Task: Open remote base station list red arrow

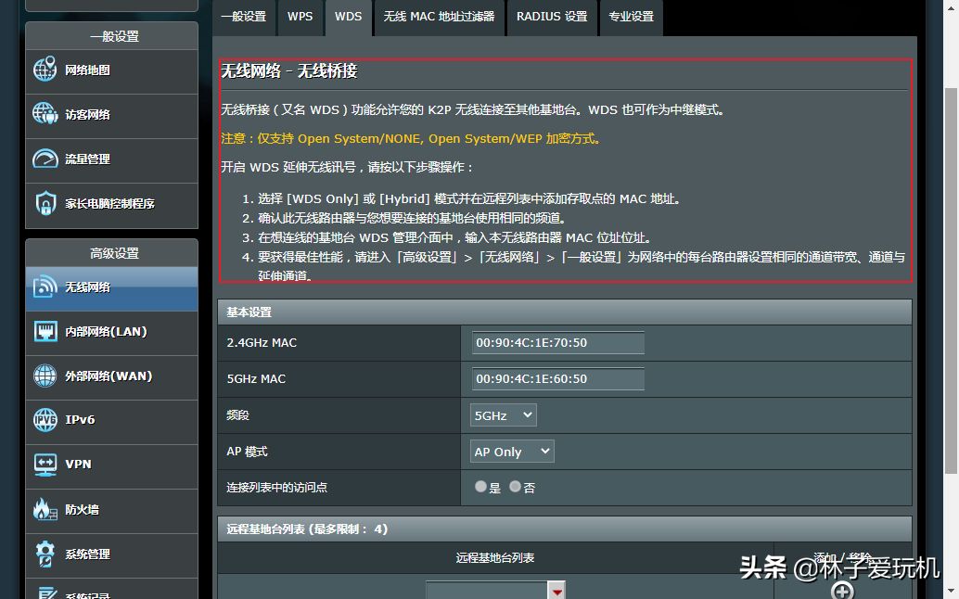Action: (556, 591)
